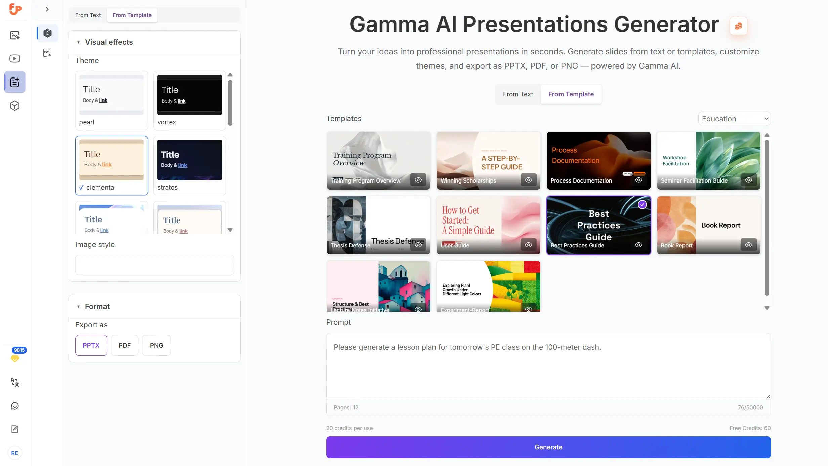Preview the Thesis Defense template
The width and height of the screenshot is (828, 466).
[418, 245]
